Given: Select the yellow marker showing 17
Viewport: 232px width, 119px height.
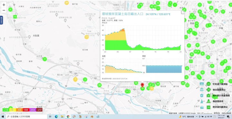Looking at the screenshot, I should pos(87,37).
